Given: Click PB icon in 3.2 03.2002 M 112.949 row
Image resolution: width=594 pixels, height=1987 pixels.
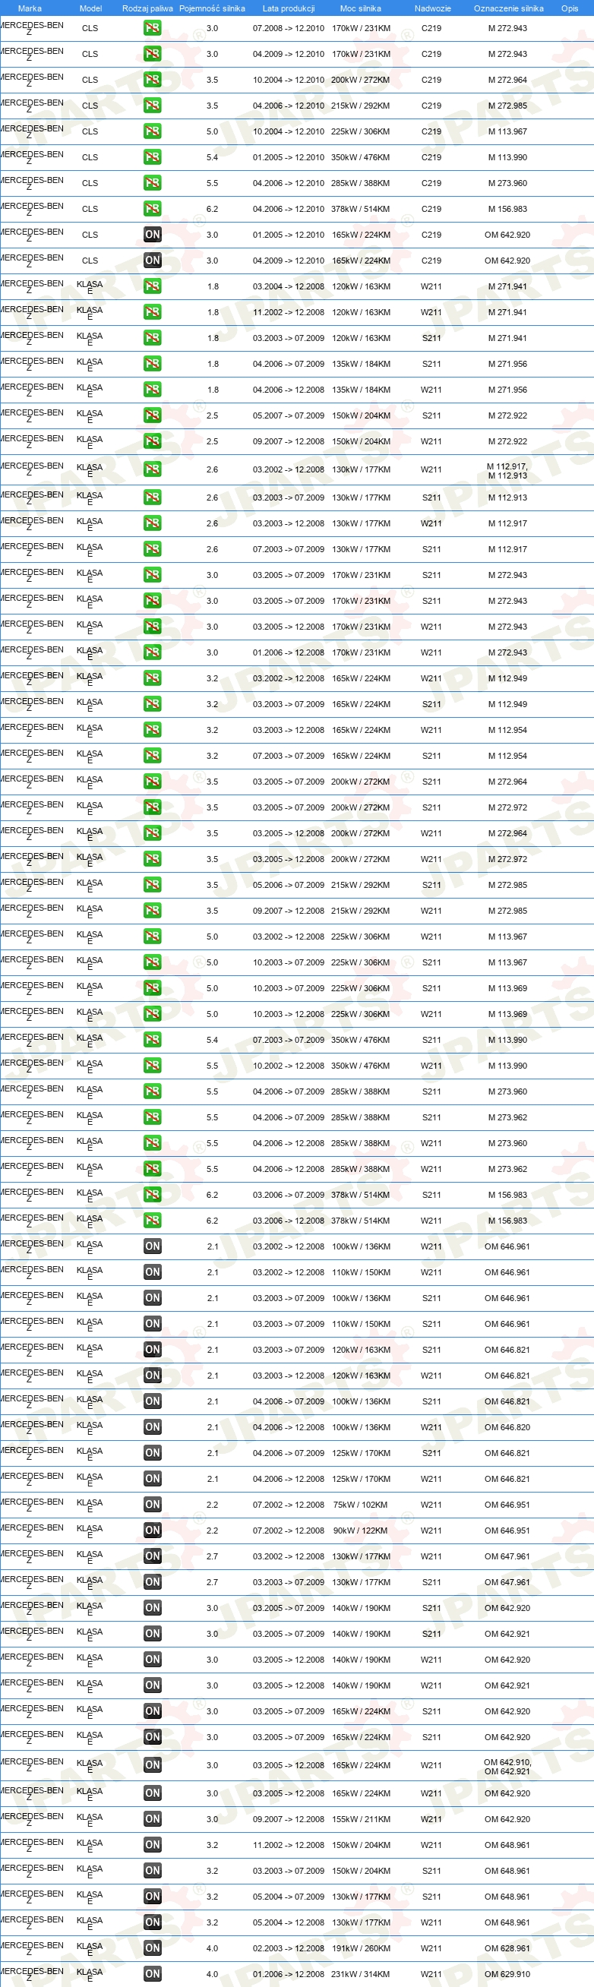Looking at the screenshot, I should 153,679.
